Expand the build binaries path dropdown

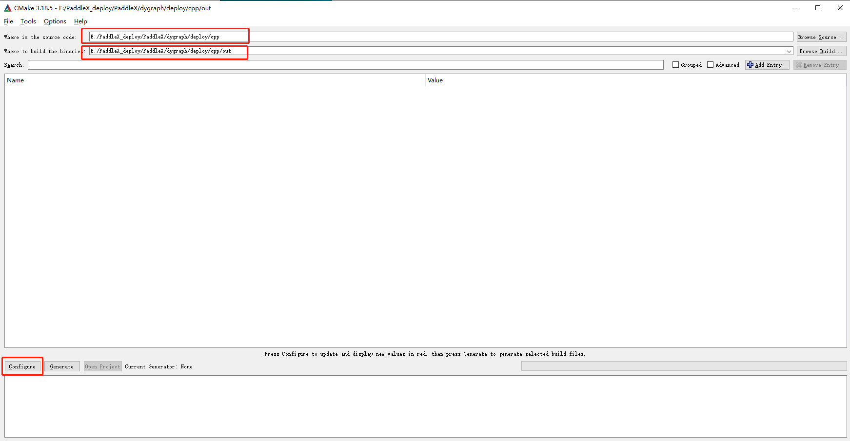pyautogui.click(x=789, y=51)
